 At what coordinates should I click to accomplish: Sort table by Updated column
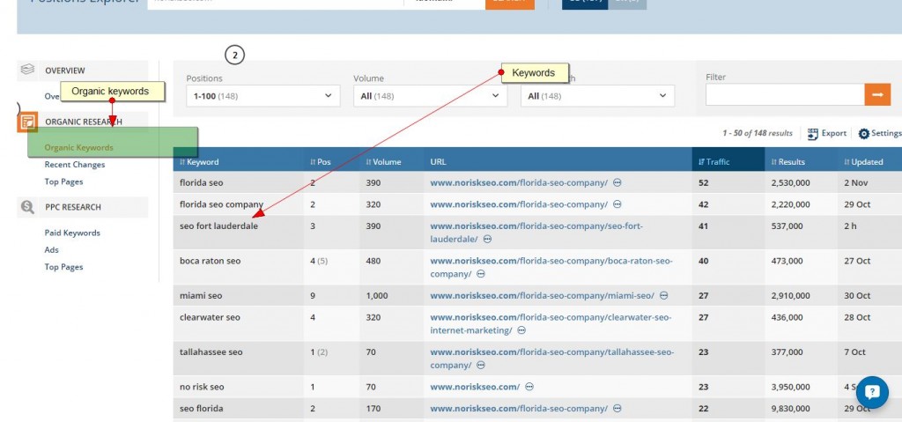click(x=863, y=162)
